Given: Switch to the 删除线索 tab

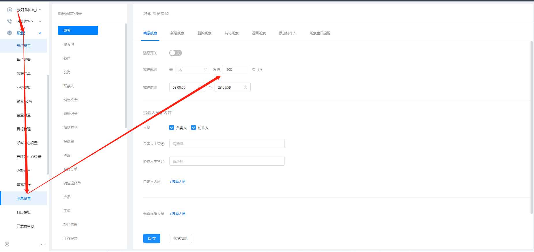Looking at the screenshot, I should (x=204, y=33).
